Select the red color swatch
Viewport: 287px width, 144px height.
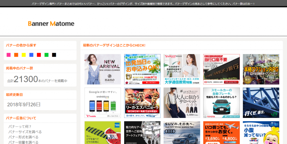click(39, 55)
